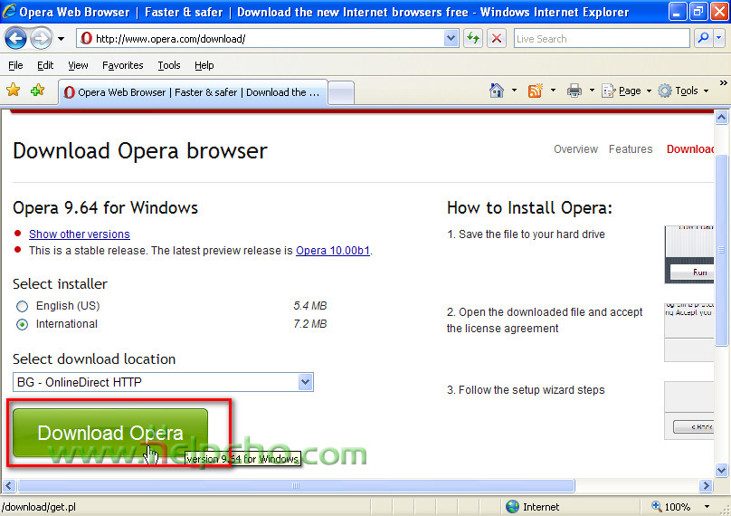
Task: Open the View menu
Action: coord(78,65)
